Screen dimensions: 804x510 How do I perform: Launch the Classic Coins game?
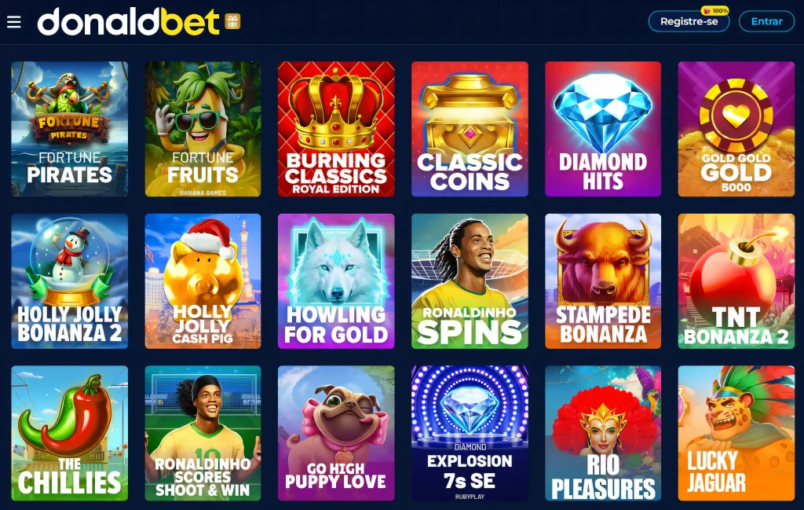pos(470,129)
